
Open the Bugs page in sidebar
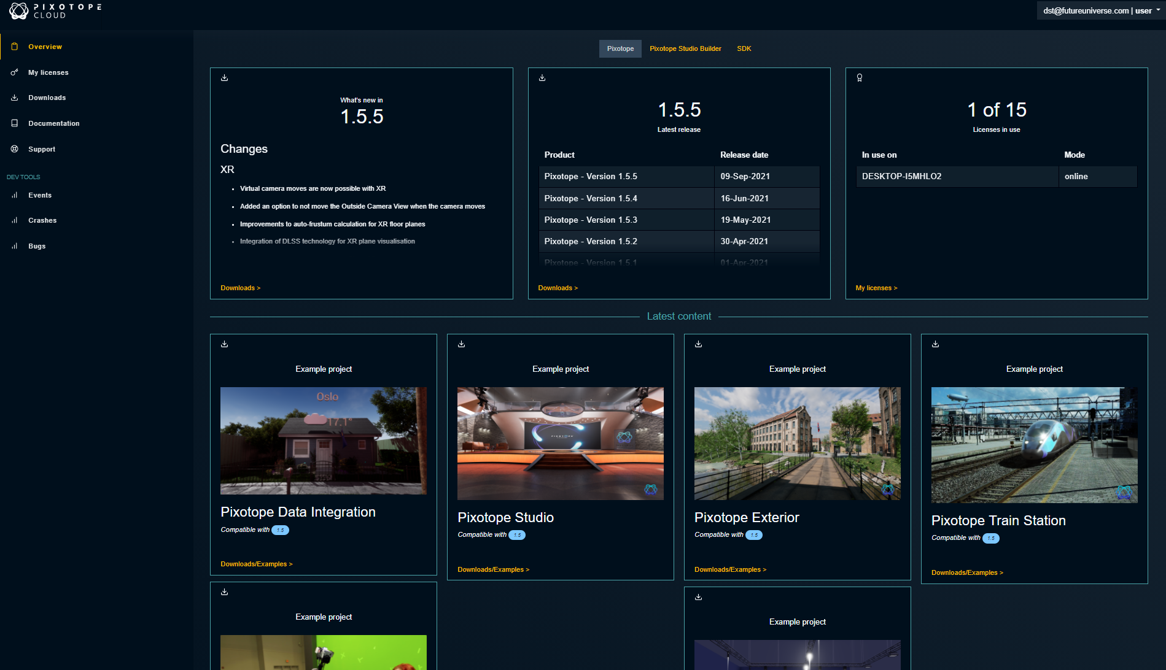coord(37,246)
